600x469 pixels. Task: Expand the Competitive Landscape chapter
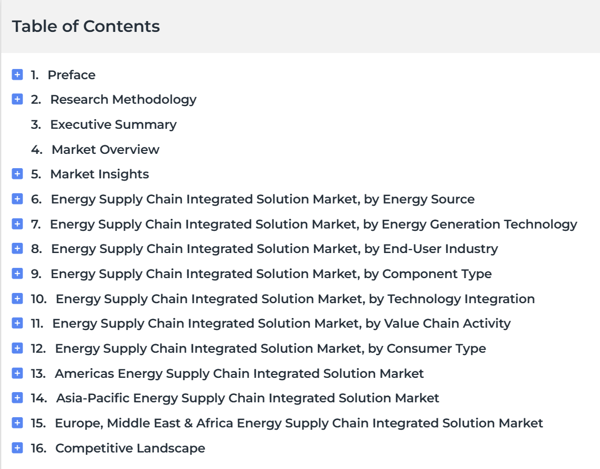[17, 447]
